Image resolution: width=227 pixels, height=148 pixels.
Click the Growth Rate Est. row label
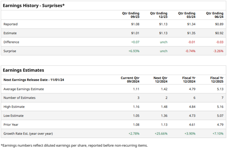(x=27, y=133)
